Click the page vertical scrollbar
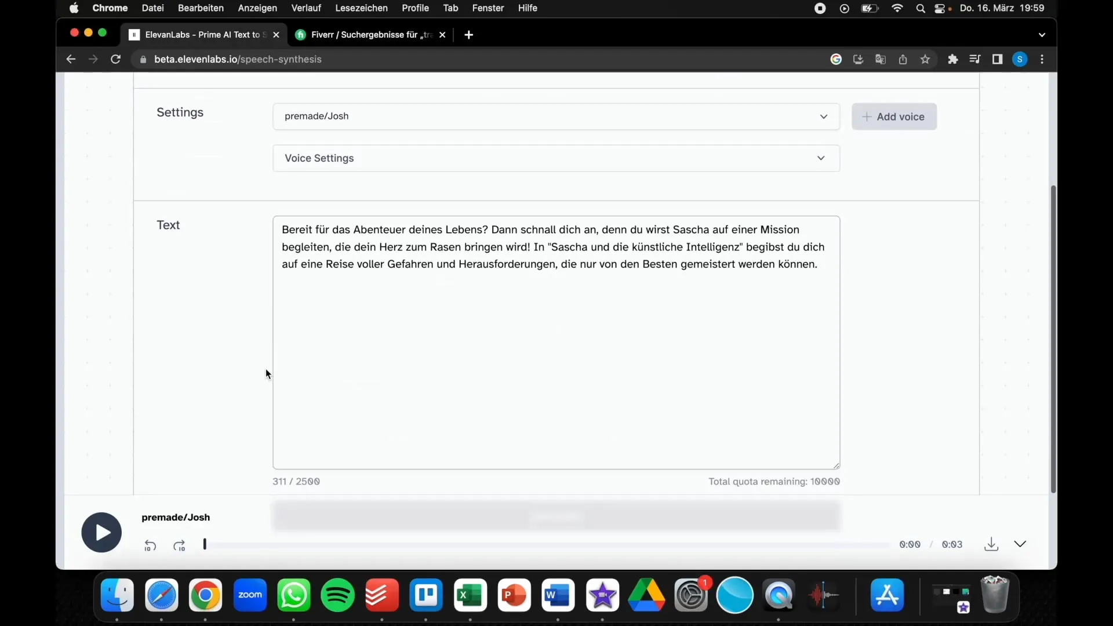The height and width of the screenshot is (626, 1113). coord(1053,339)
